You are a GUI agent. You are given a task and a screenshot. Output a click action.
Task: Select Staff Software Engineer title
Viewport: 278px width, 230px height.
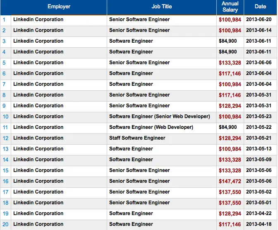pyautogui.click(x=137, y=138)
